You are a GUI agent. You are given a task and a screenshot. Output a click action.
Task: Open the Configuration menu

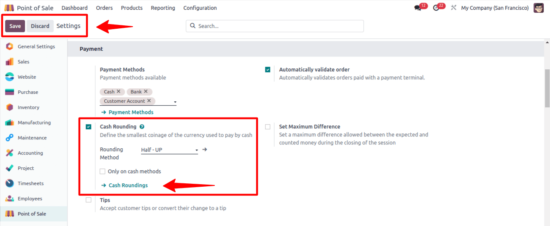(x=200, y=8)
